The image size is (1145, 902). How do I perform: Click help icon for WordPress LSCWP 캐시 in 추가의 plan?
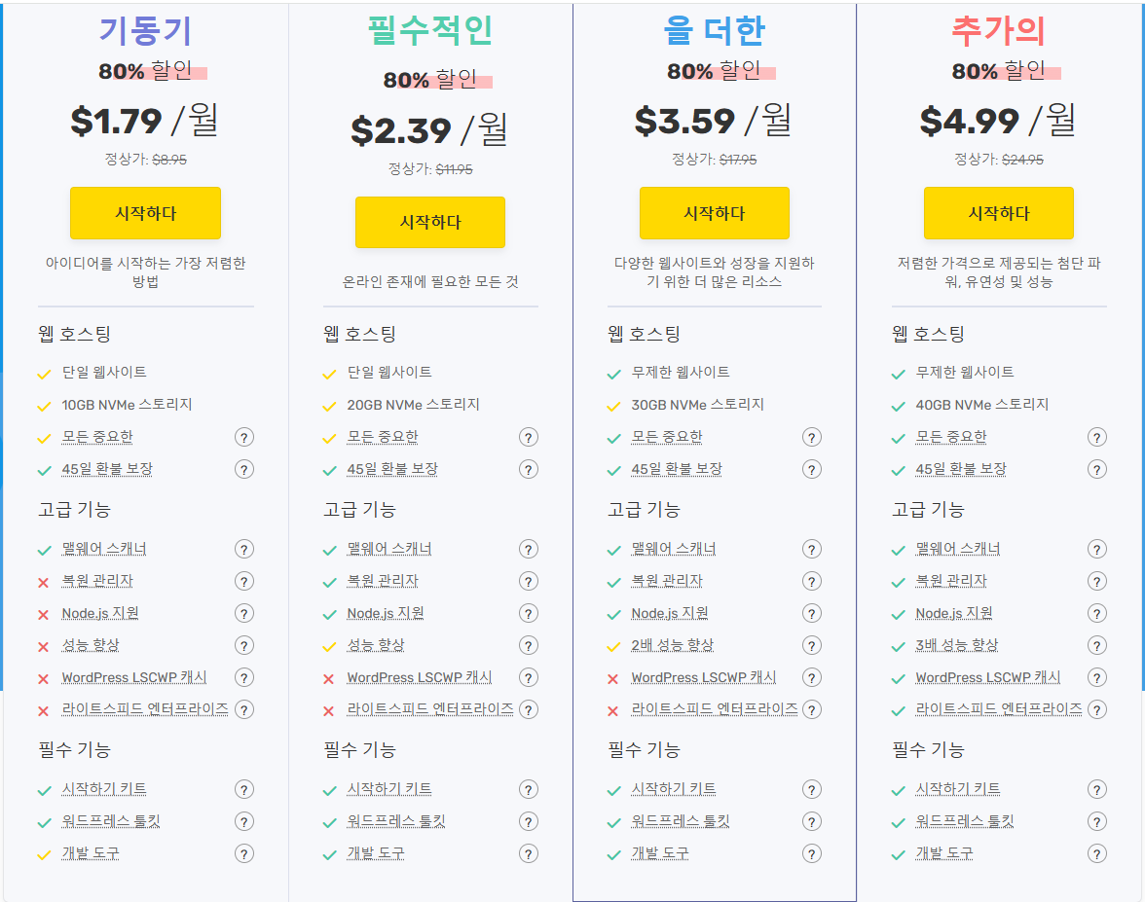coord(1096,678)
